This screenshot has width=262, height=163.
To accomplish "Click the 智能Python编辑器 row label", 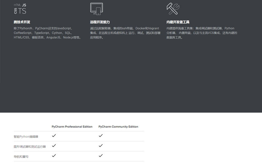I will (x=26, y=137).
